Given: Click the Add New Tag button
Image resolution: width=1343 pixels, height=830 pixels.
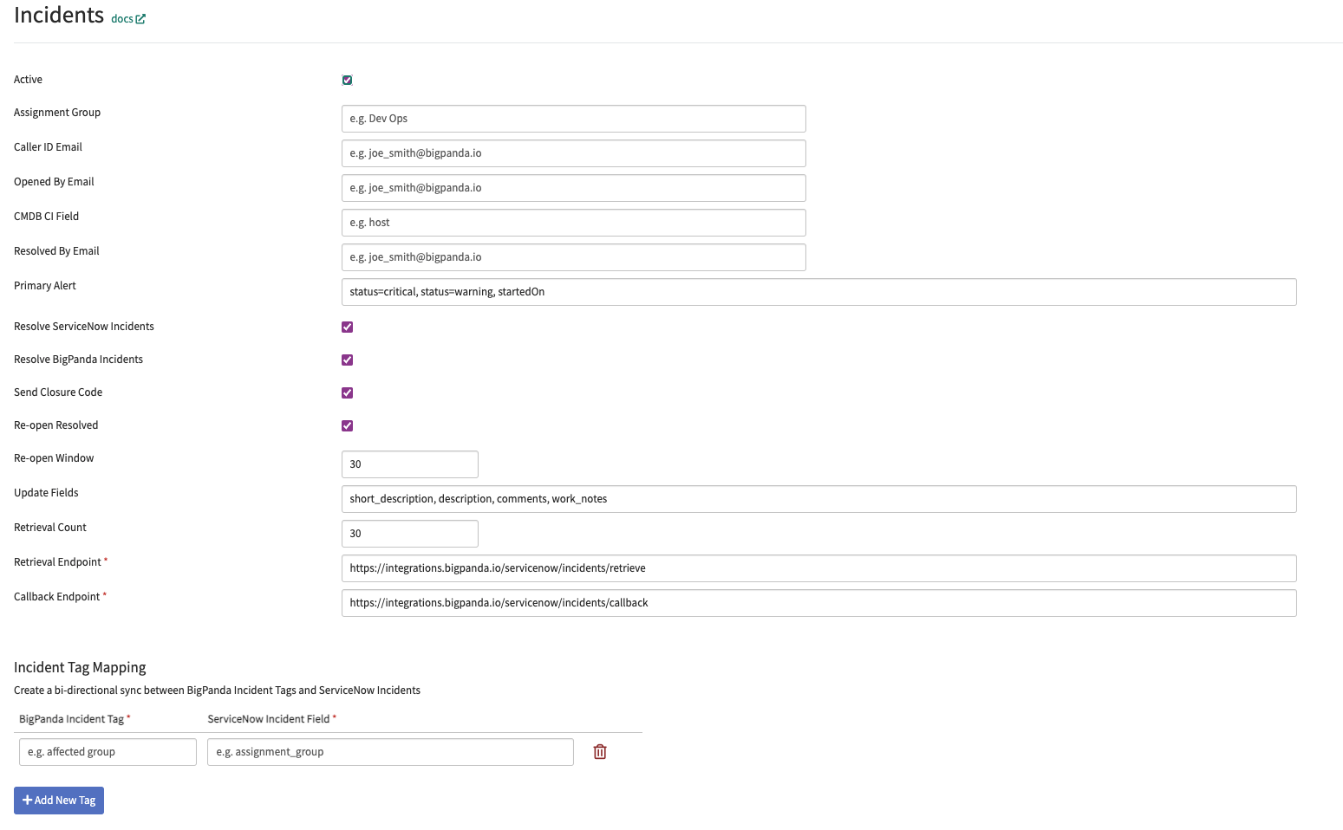Looking at the screenshot, I should coord(59,801).
